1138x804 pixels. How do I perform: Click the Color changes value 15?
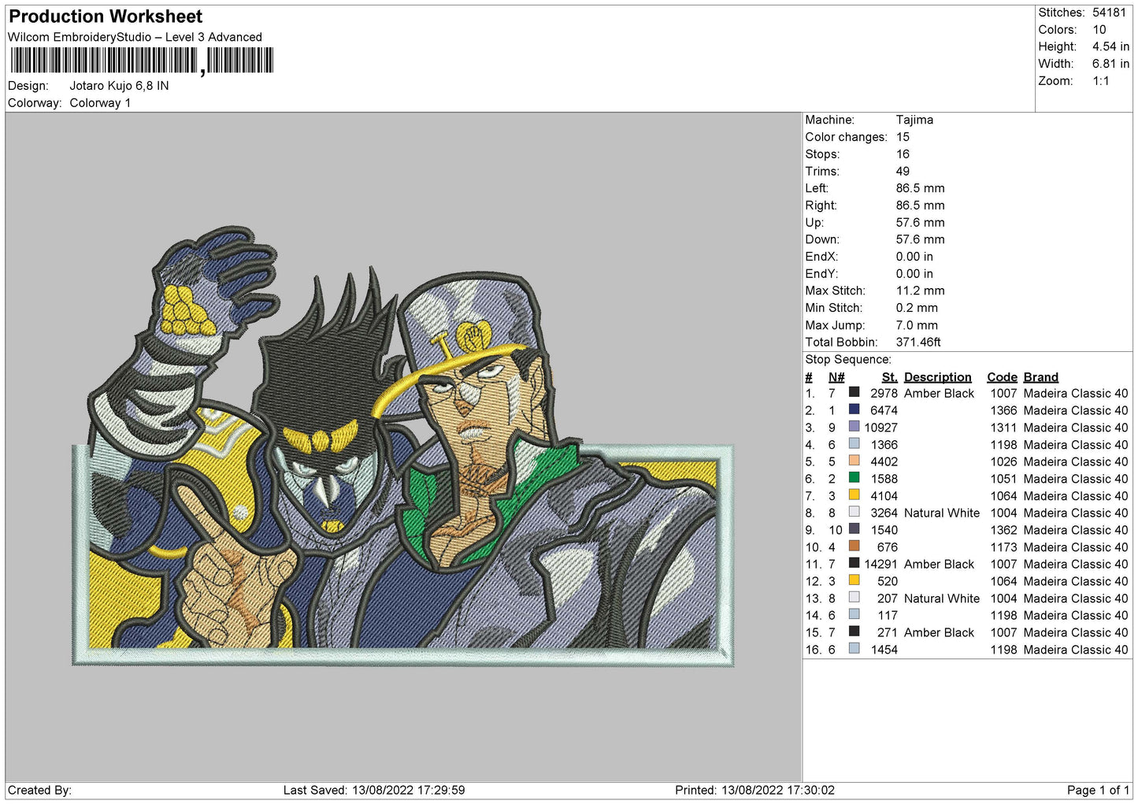click(903, 137)
